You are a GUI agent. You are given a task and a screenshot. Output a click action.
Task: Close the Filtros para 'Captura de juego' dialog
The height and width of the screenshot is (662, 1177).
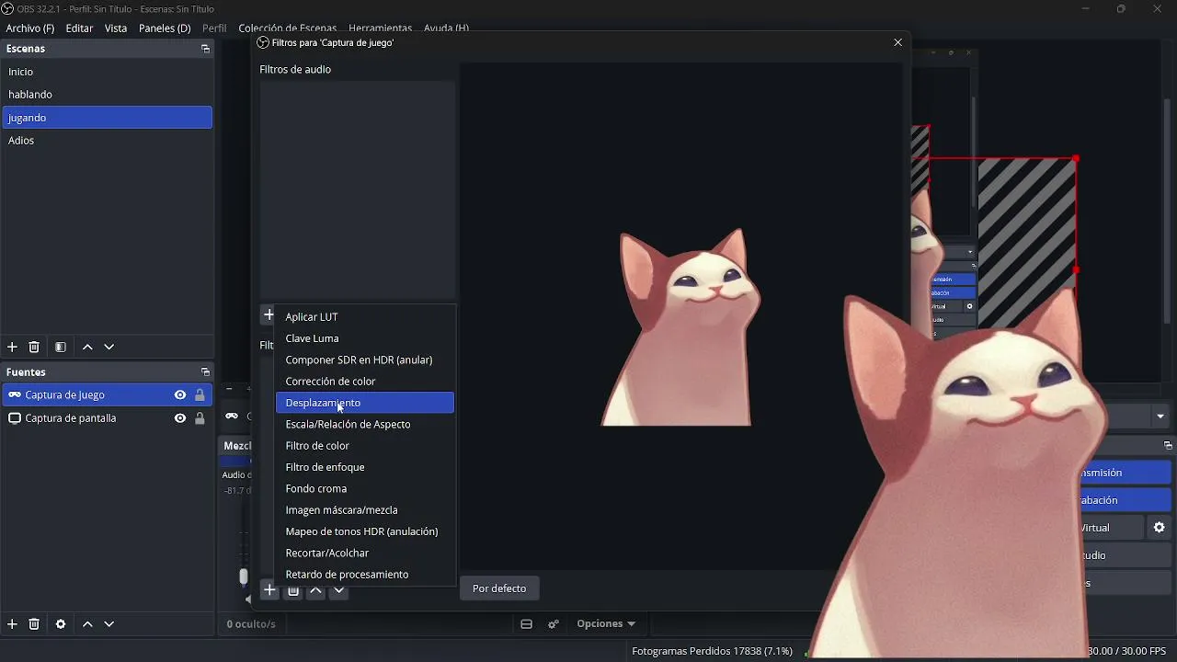pos(898,42)
